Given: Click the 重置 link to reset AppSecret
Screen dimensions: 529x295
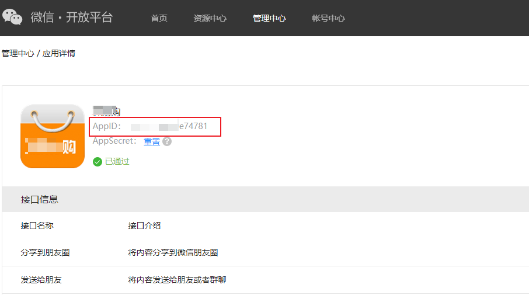Looking at the screenshot, I should [x=152, y=141].
